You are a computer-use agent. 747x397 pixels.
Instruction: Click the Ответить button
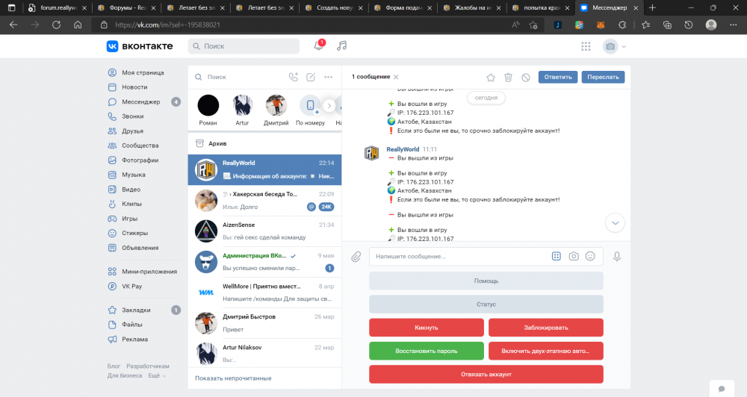pyautogui.click(x=558, y=77)
